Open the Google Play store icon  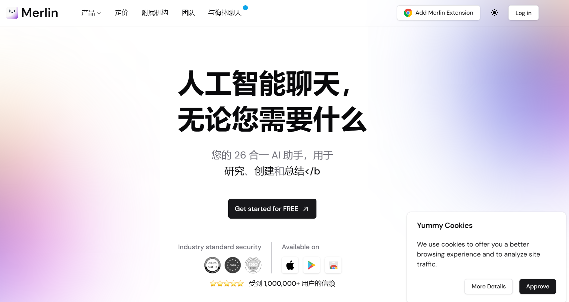click(312, 265)
